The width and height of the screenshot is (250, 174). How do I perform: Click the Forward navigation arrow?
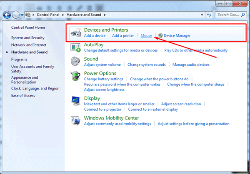point(16,15)
